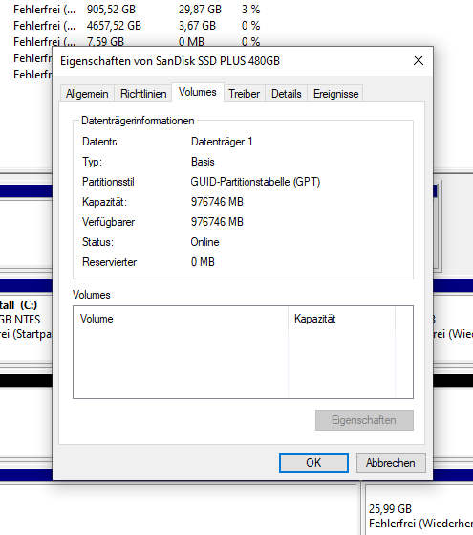This screenshot has width=473, height=535.
Task: Close the SanDisk properties dialog
Action: [419, 60]
